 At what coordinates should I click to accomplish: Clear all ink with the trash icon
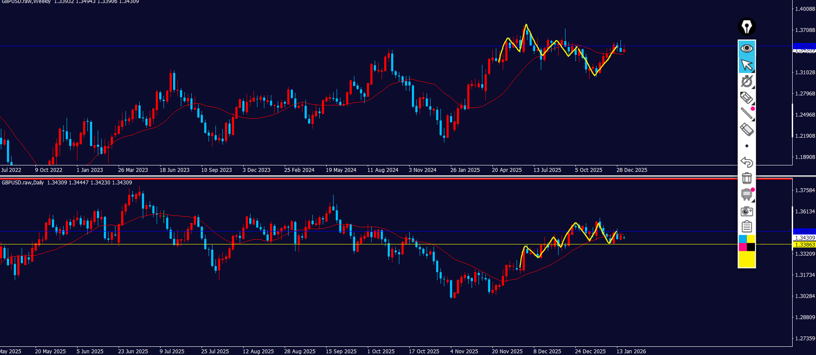tap(747, 178)
